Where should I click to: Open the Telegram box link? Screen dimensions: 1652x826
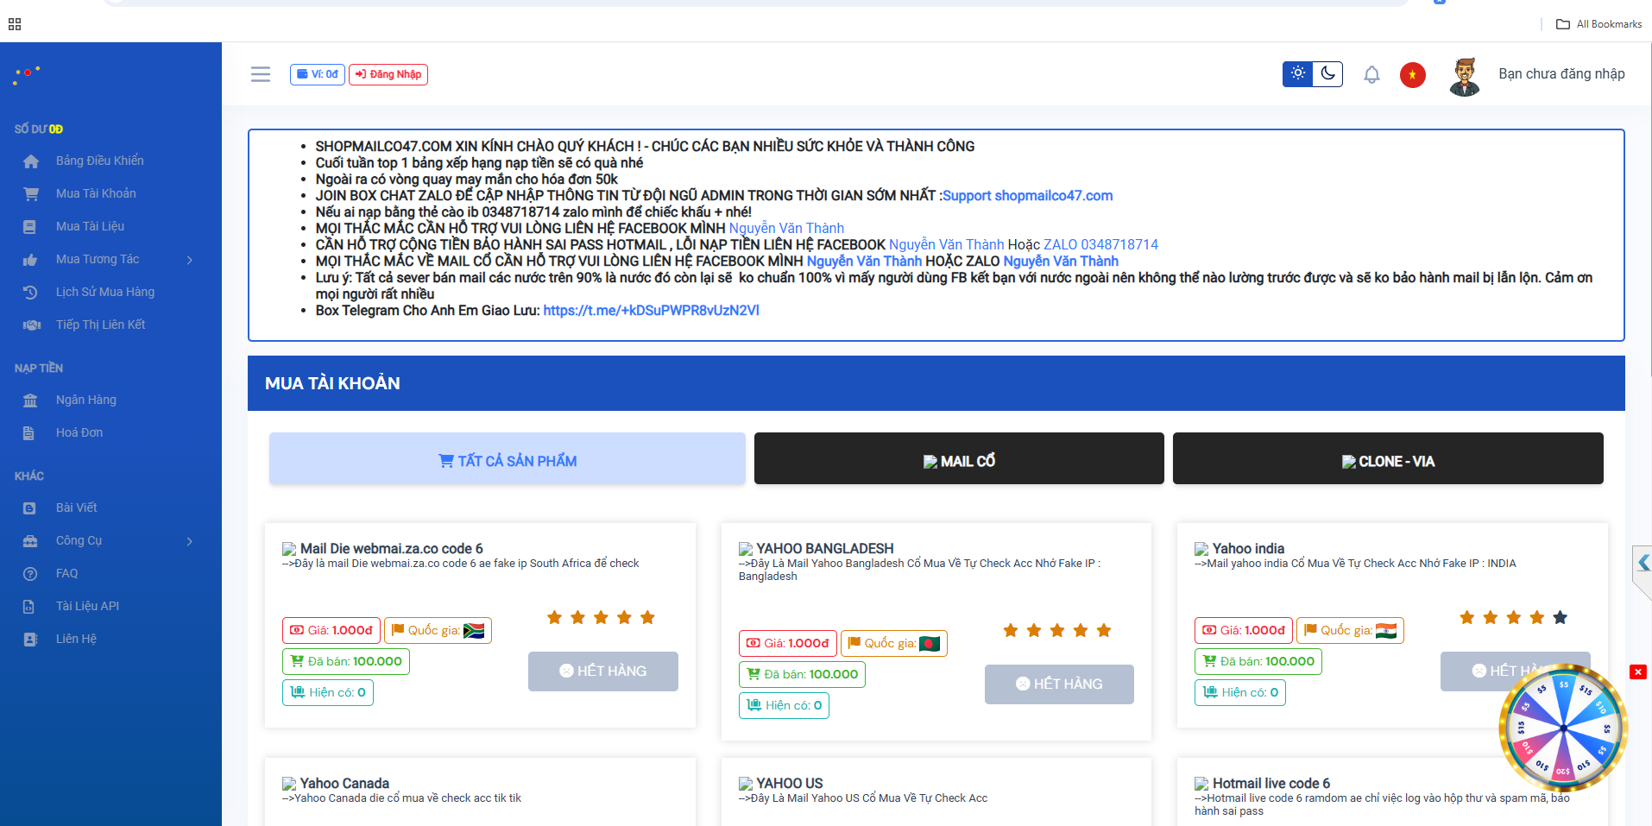point(651,311)
